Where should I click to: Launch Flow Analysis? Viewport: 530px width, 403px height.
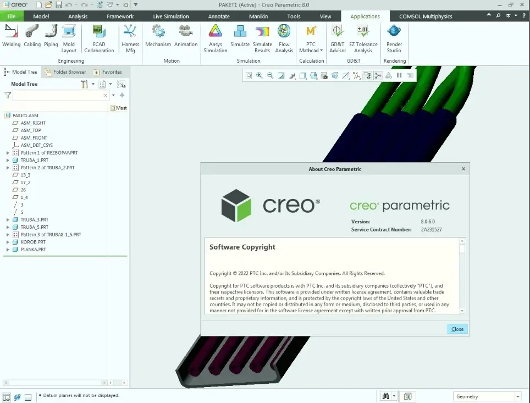[x=284, y=39]
